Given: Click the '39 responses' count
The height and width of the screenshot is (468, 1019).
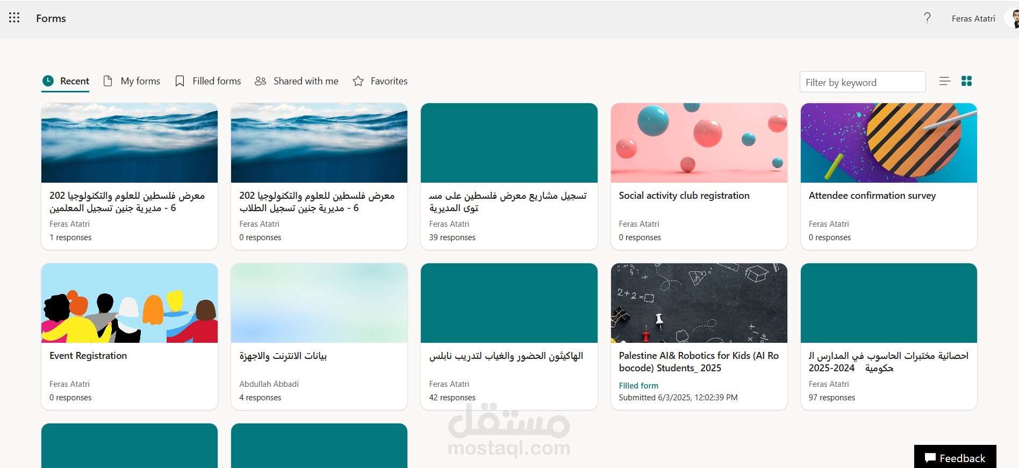Looking at the screenshot, I should coord(453,237).
